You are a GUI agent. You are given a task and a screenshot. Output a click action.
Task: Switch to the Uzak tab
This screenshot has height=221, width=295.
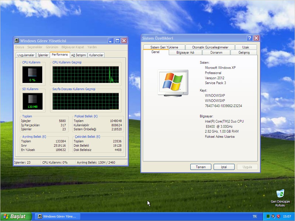[x=246, y=47]
